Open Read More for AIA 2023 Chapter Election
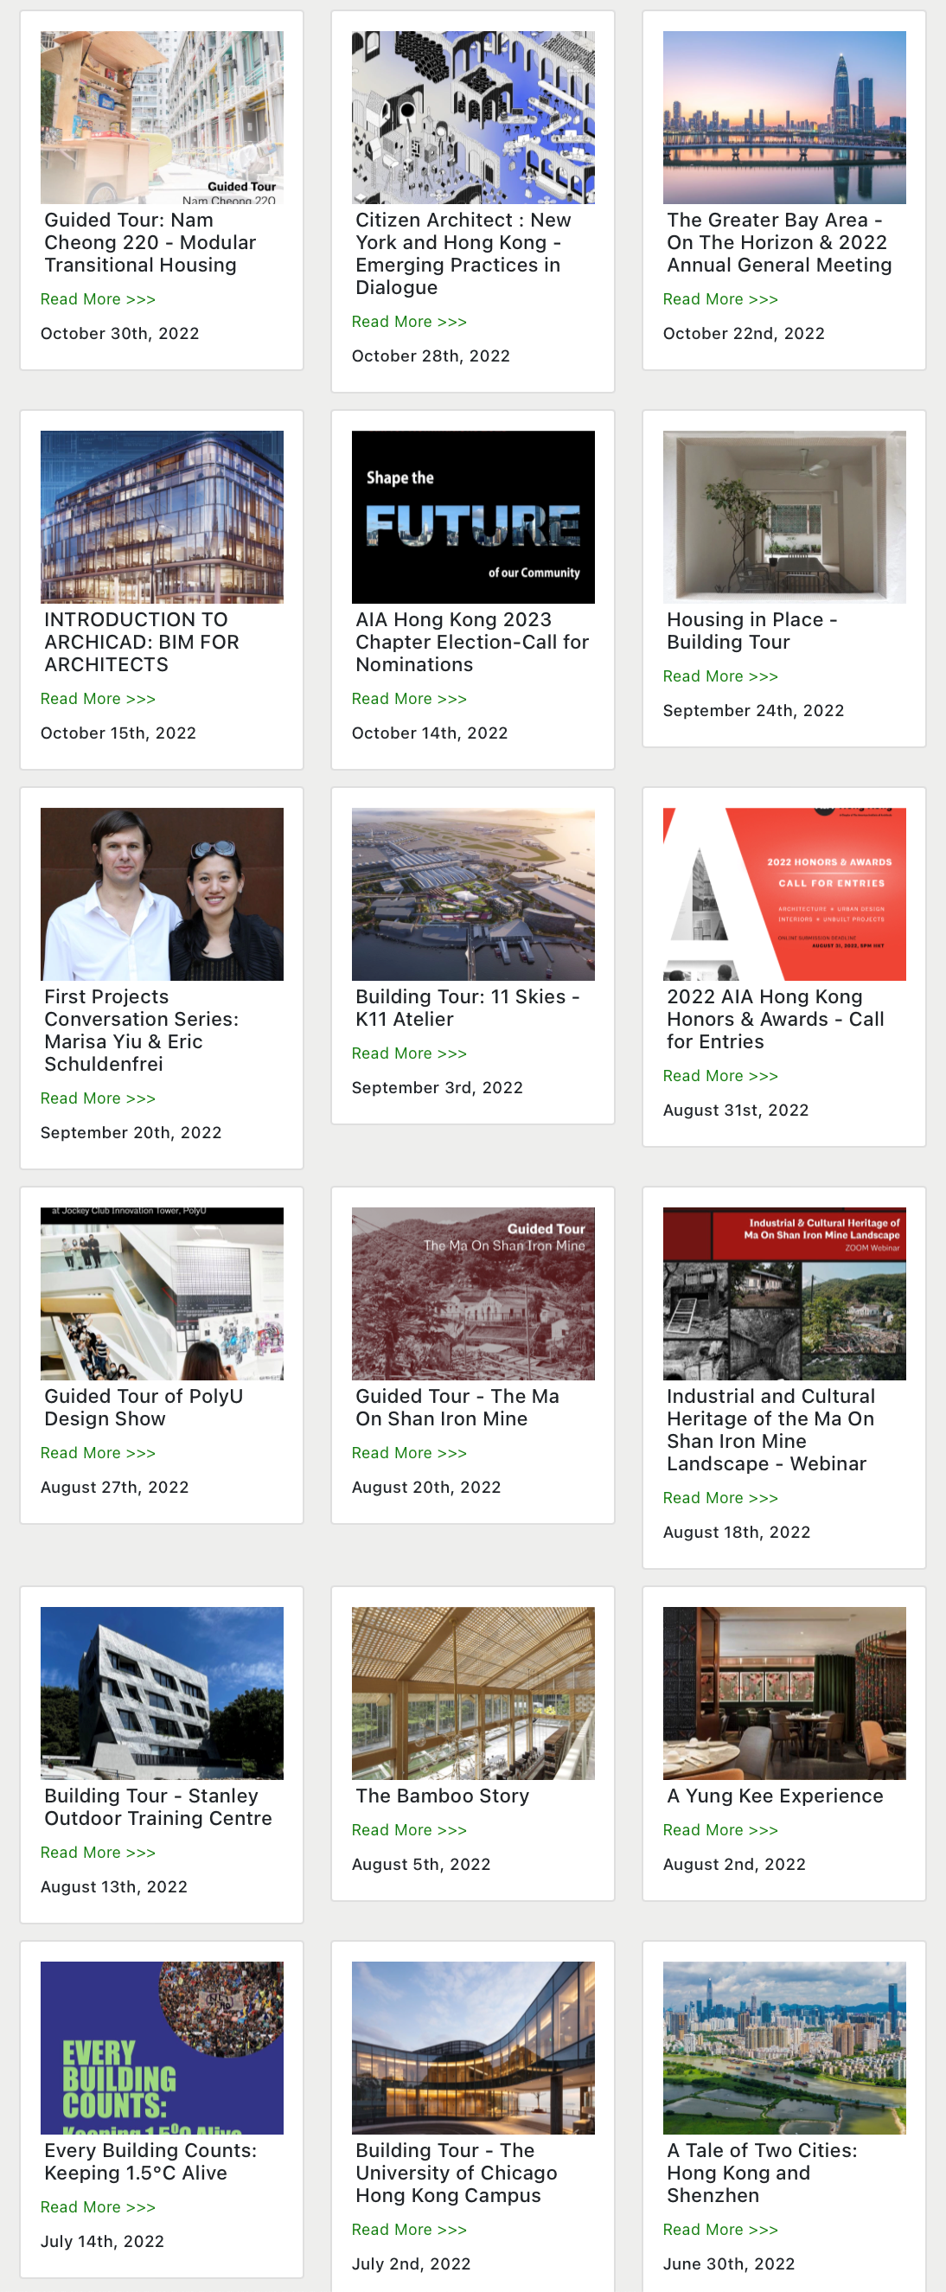946x2292 pixels. [409, 700]
